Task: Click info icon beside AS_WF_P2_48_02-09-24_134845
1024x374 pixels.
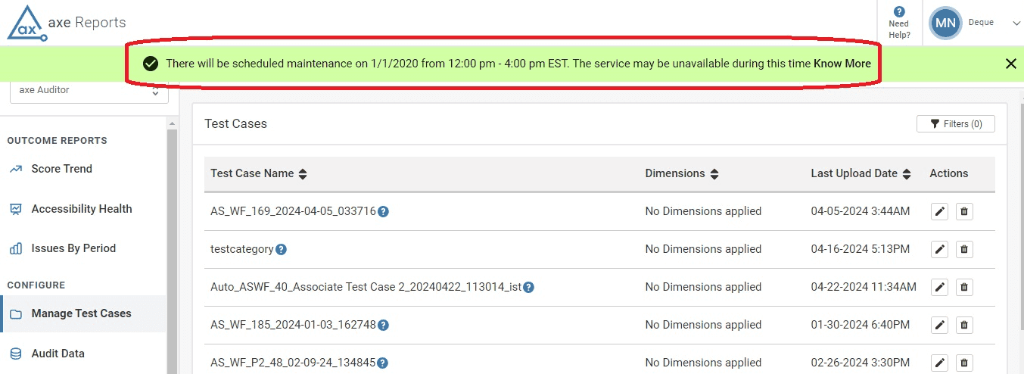Action: pyautogui.click(x=383, y=363)
